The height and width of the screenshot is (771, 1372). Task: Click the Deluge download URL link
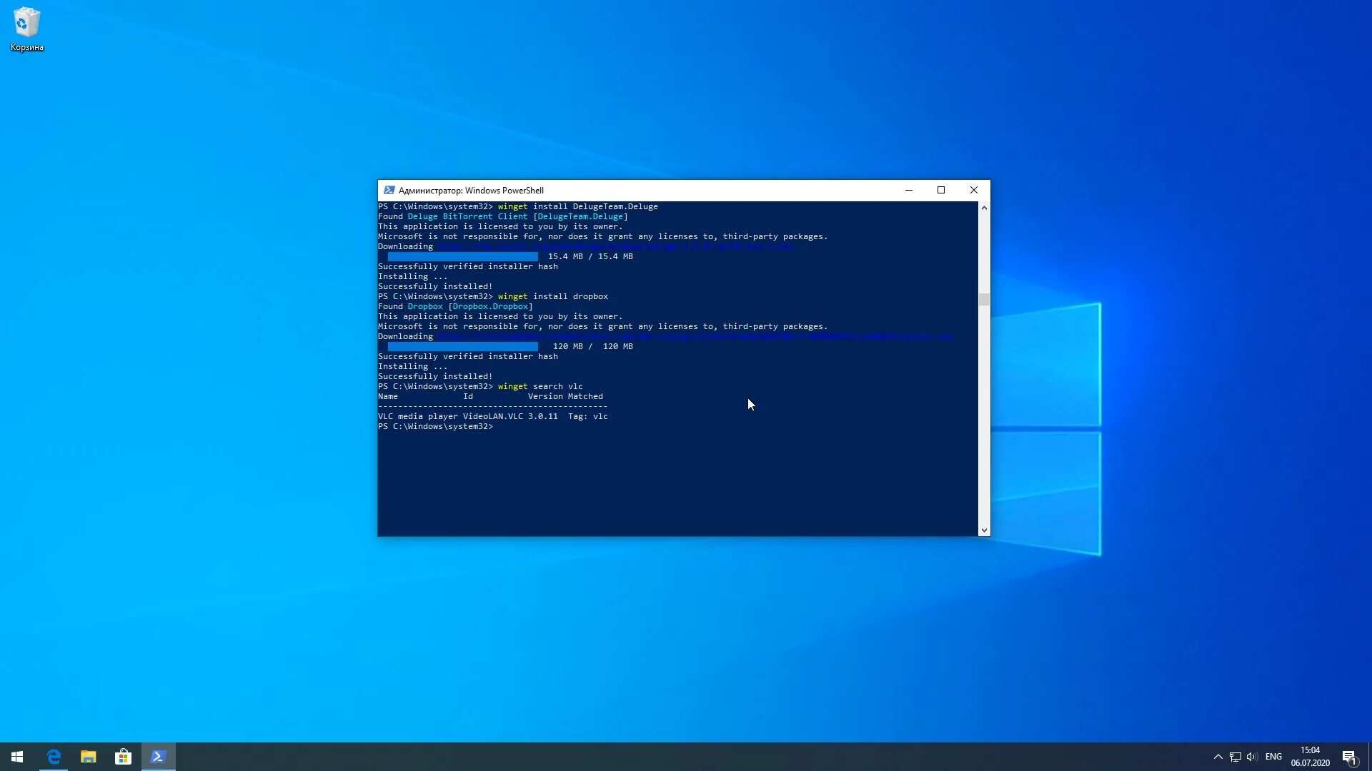pos(614,246)
